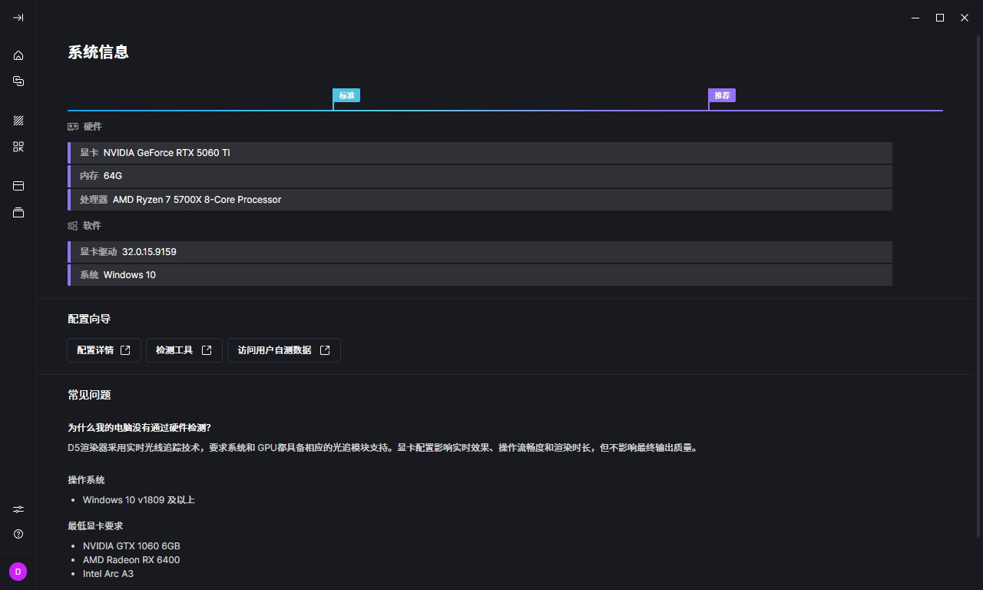983x590 pixels.
Task: Click the 标准 marker on performance bar
Action: [x=346, y=95]
